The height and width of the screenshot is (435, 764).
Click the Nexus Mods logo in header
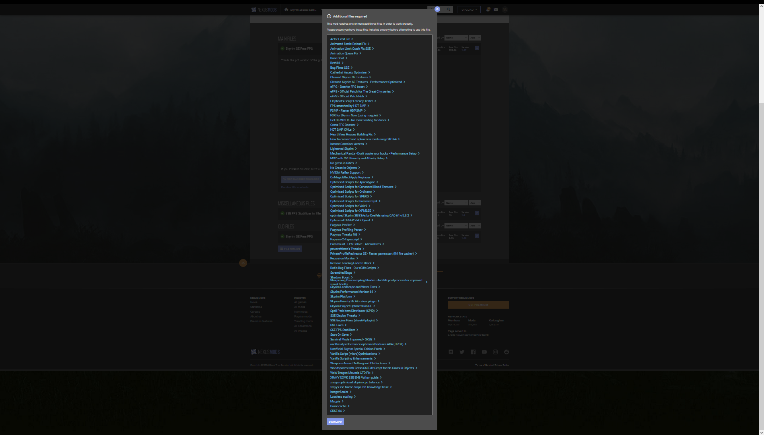pos(264,10)
